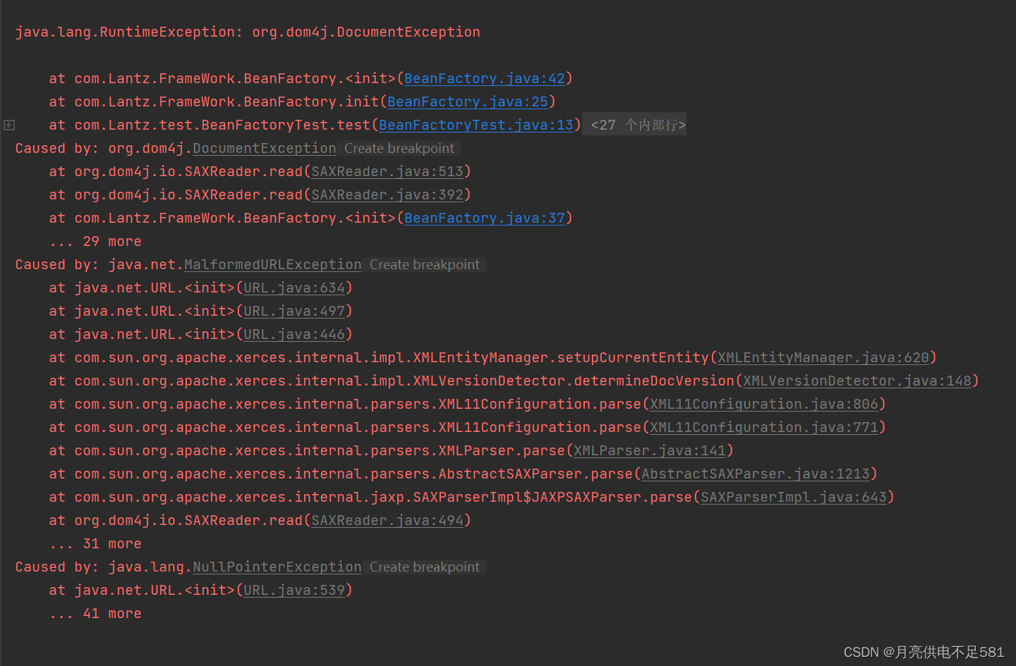Click the DocumentException class link
This screenshot has width=1016, height=666.
click(x=265, y=149)
